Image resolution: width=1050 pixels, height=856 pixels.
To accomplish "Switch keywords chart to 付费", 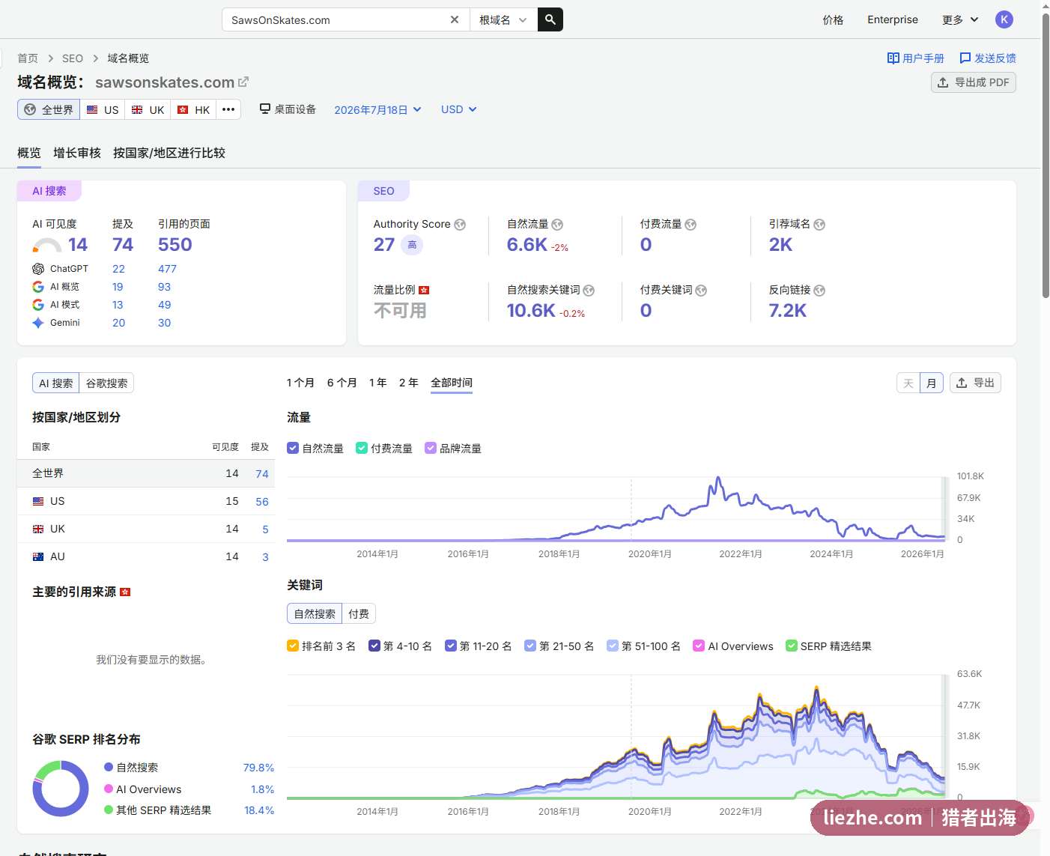I will tap(359, 613).
